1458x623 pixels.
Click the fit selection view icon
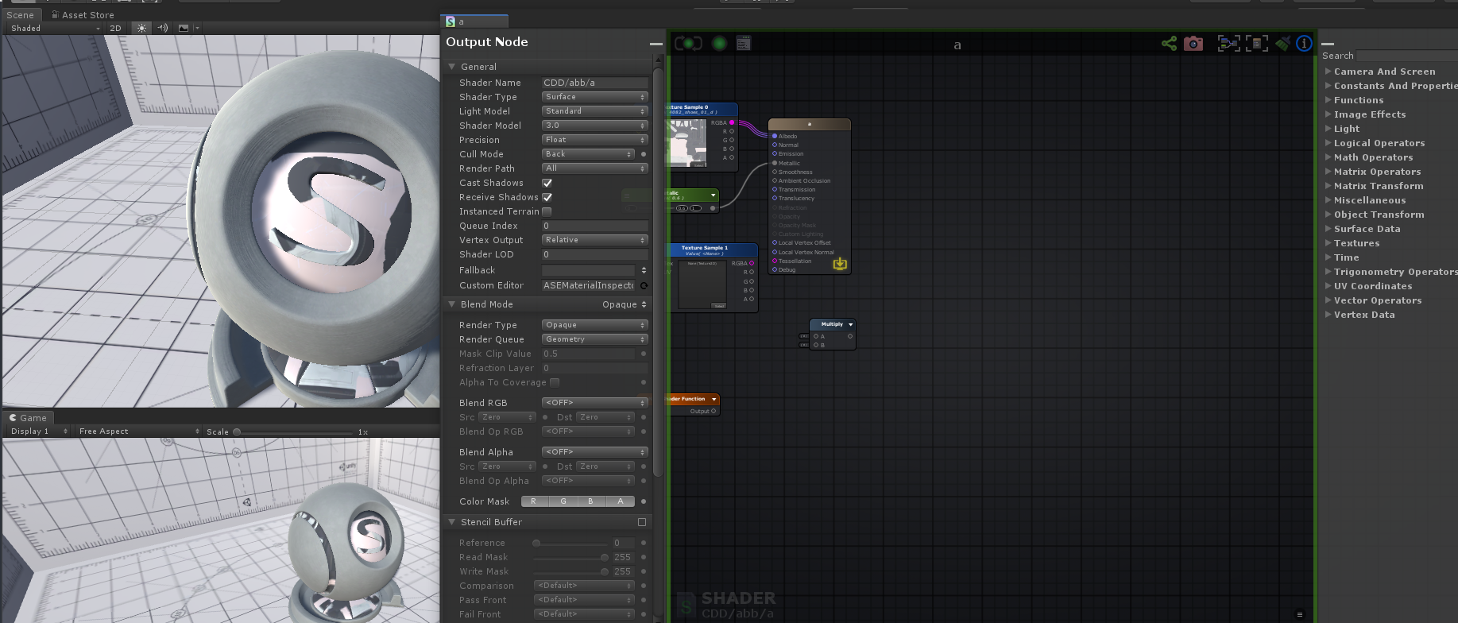click(1257, 44)
